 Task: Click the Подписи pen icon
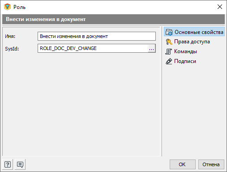169,61
